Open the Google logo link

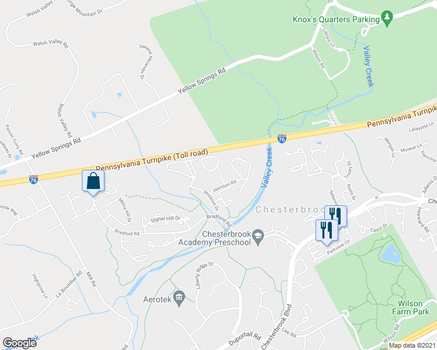[x=19, y=343]
